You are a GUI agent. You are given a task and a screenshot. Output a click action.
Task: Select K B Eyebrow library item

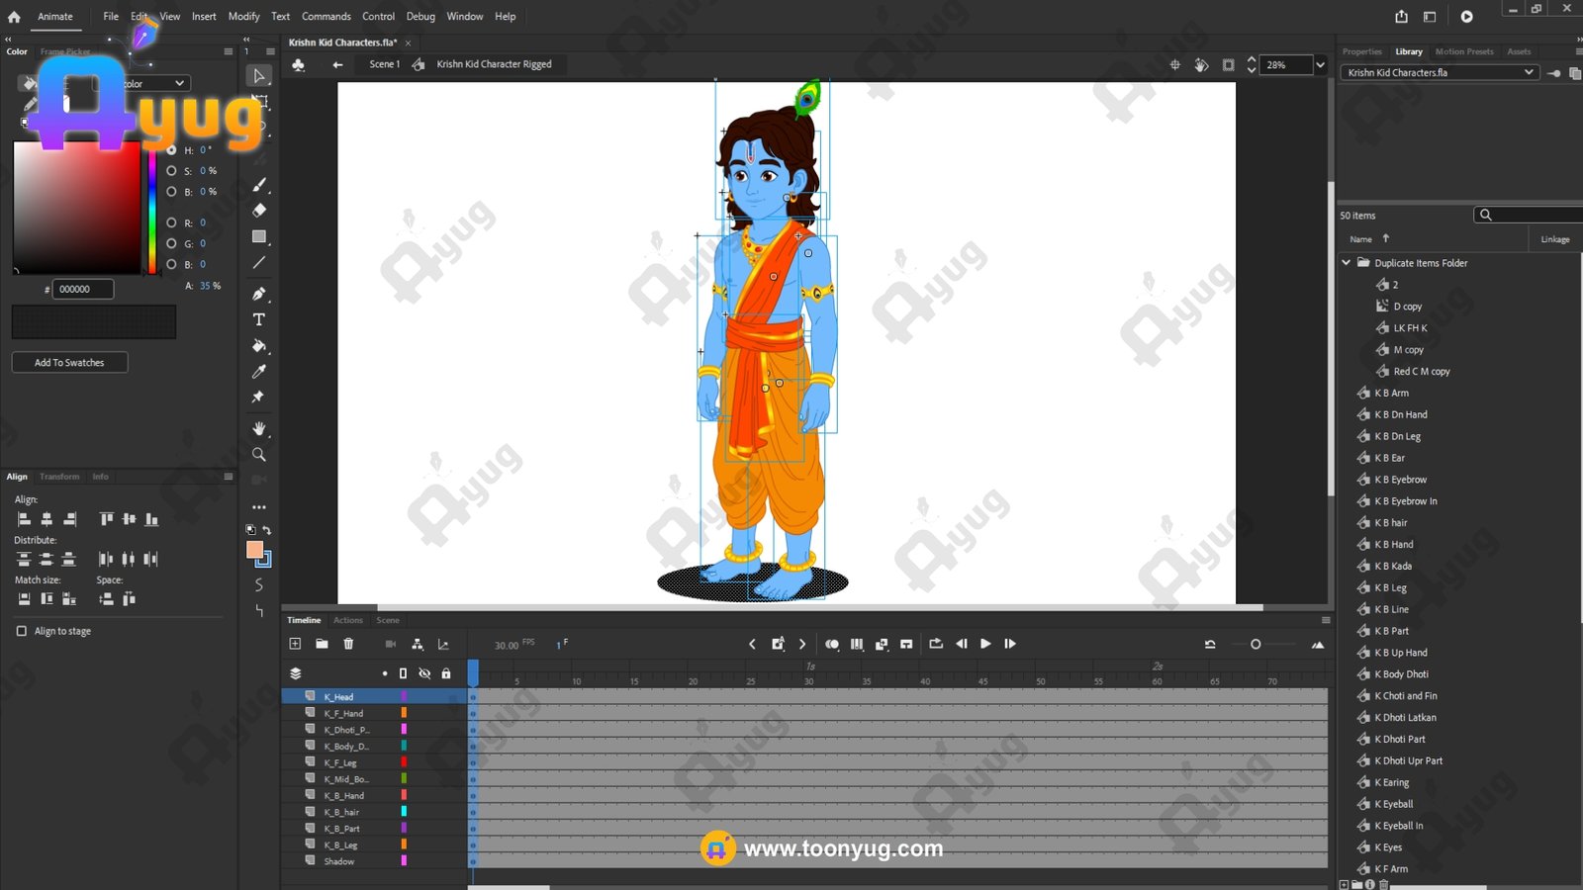click(x=1400, y=480)
